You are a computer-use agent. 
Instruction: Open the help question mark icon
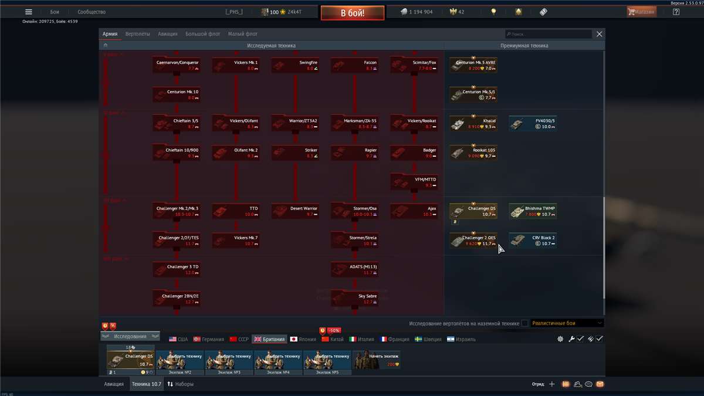[x=676, y=11]
